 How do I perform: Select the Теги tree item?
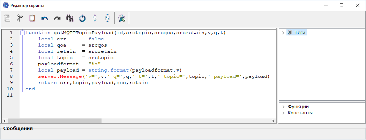pos(300,33)
